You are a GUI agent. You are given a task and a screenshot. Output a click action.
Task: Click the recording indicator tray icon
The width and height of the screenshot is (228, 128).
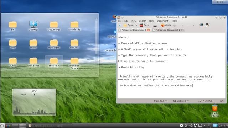pos(181,126)
